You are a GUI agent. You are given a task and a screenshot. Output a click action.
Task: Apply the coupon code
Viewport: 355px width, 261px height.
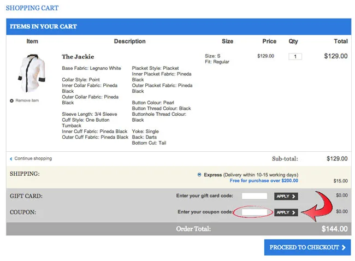pos(286,212)
